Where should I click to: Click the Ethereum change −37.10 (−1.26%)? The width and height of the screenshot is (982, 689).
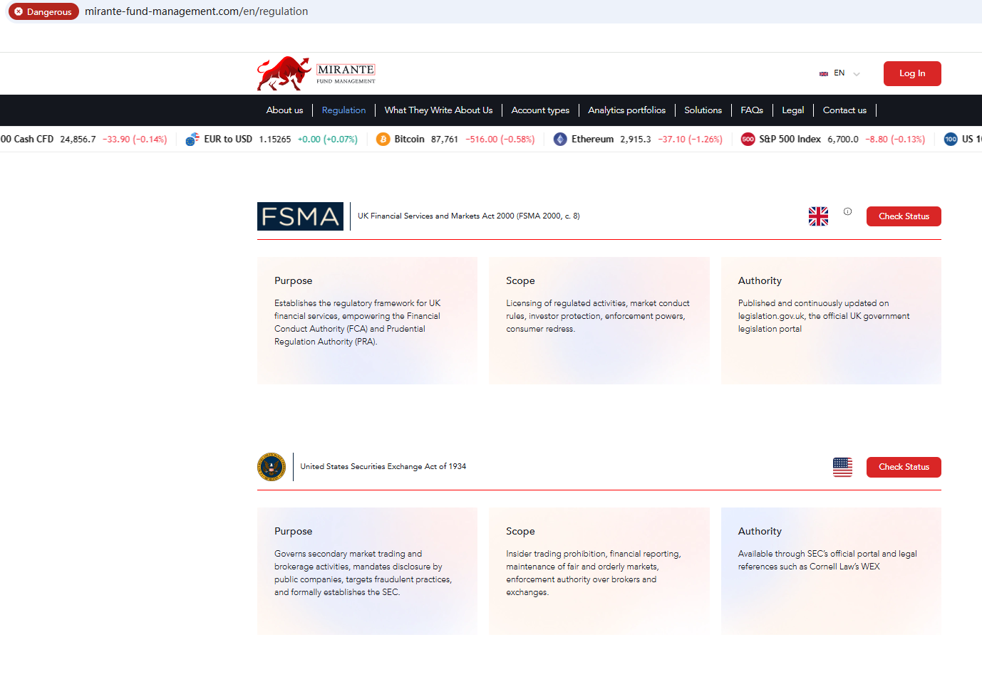(690, 140)
